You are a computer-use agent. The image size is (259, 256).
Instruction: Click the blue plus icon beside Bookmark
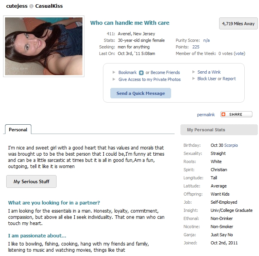141,73
